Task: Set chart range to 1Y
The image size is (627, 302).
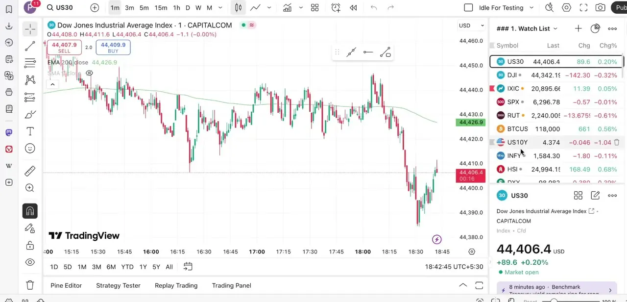Action: [x=143, y=267]
